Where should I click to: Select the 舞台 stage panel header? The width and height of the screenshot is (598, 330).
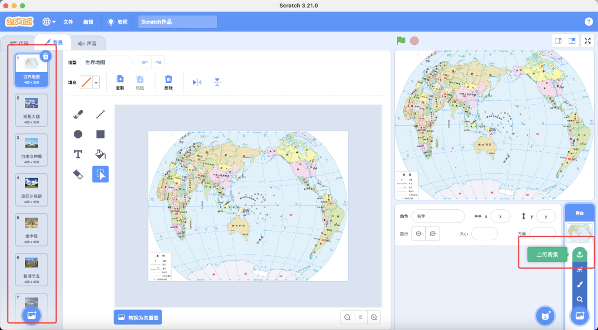[x=579, y=213]
